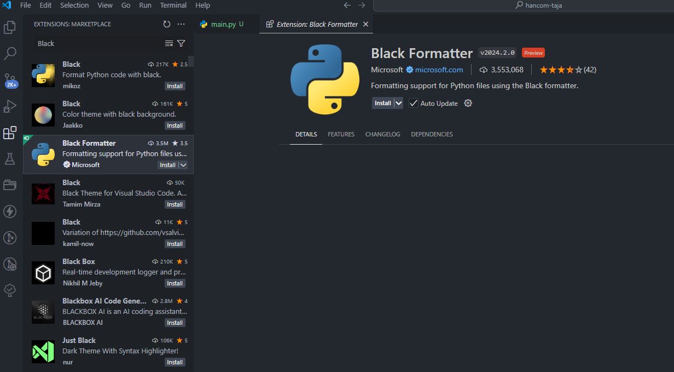This screenshot has width=674, height=372.
Task: Switch to the CHANGELOG tab
Action: [x=382, y=134]
